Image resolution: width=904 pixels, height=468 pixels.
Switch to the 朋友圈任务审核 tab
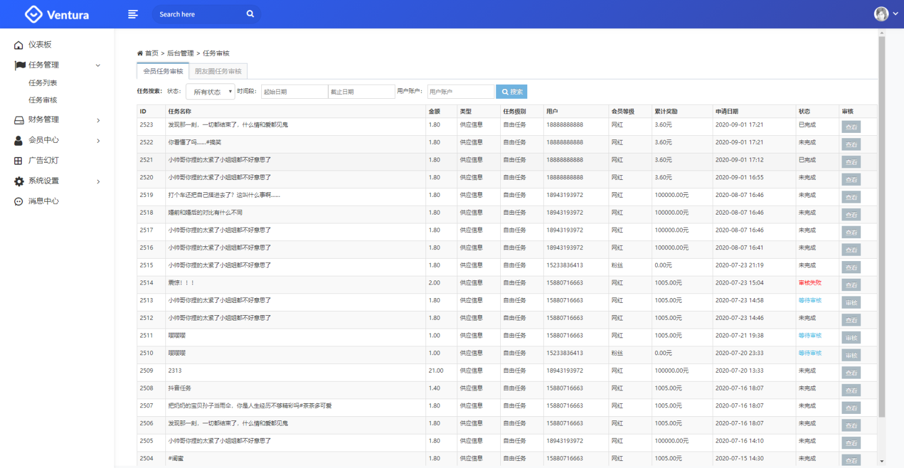coord(218,72)
